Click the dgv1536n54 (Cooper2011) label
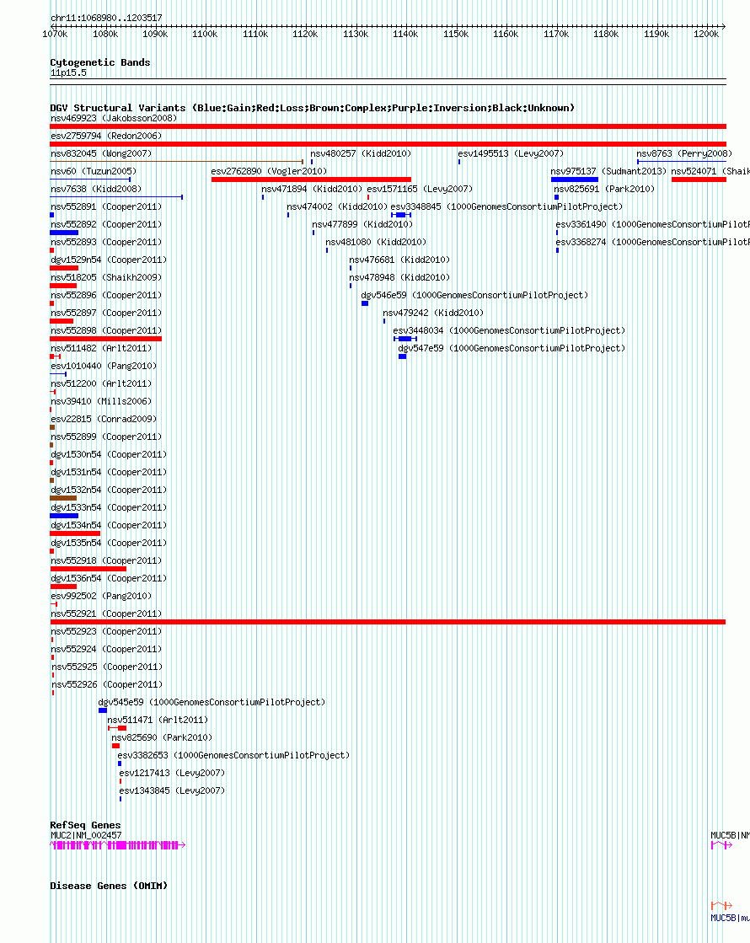Viewport: 750px width, 943px height. click(109, 579)
